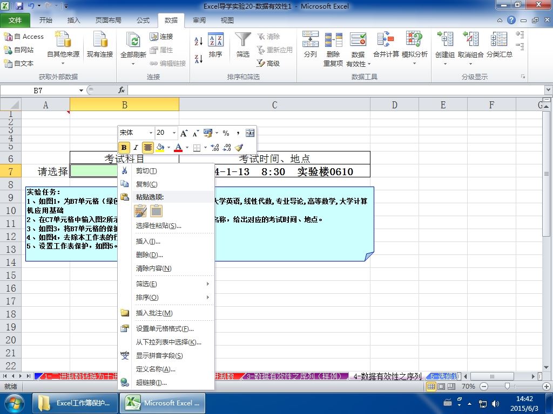Click font color red A in mini toolbar
The height and width of the screenshot is (414, 553).
178,147
